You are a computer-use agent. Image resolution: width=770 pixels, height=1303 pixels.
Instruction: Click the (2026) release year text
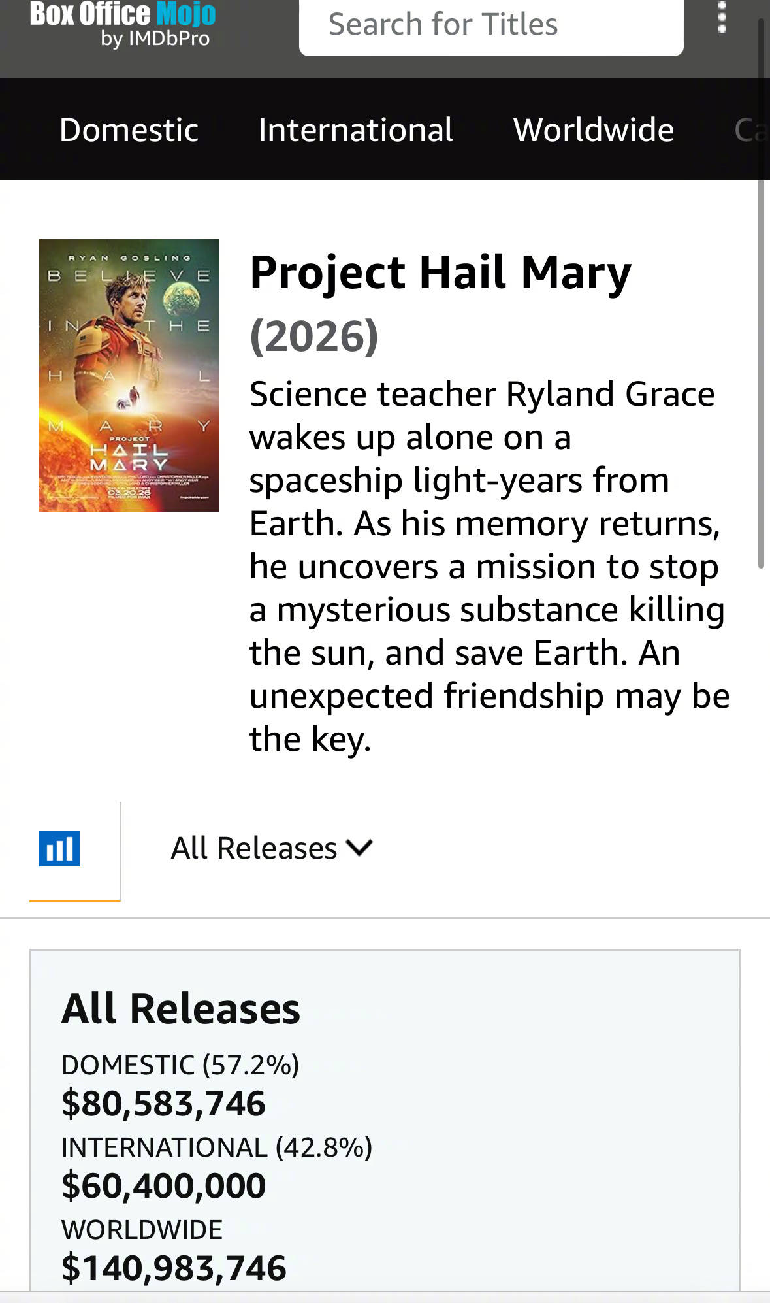coord(314,336)
